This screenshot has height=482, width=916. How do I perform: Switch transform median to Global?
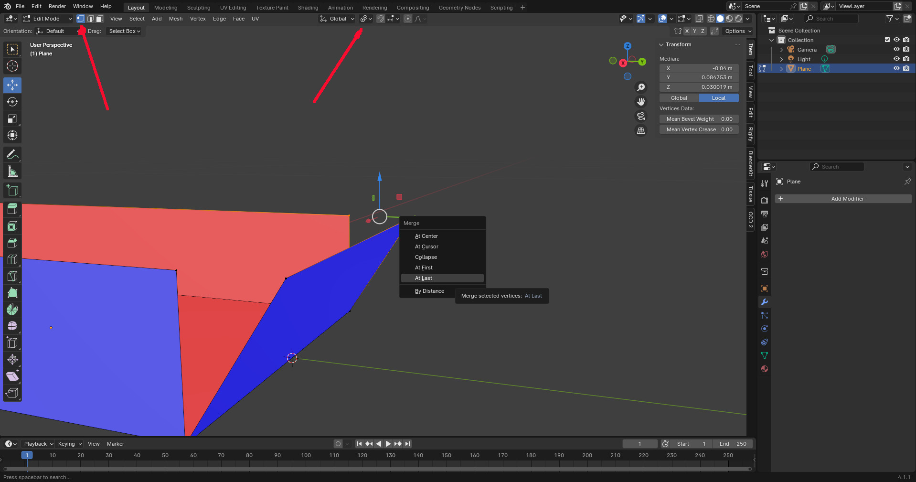coord(679,98)
